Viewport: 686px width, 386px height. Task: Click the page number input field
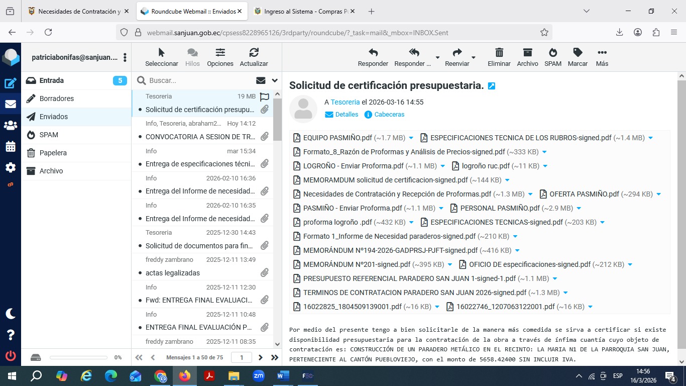pos(242,357)
